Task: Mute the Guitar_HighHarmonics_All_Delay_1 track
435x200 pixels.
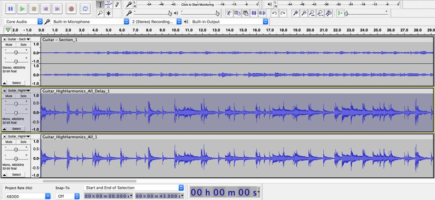Action: pyautogui.click(x=9, y=96)
